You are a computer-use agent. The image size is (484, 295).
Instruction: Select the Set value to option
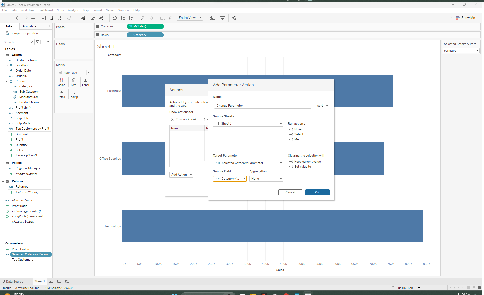[x=291, y=167]
